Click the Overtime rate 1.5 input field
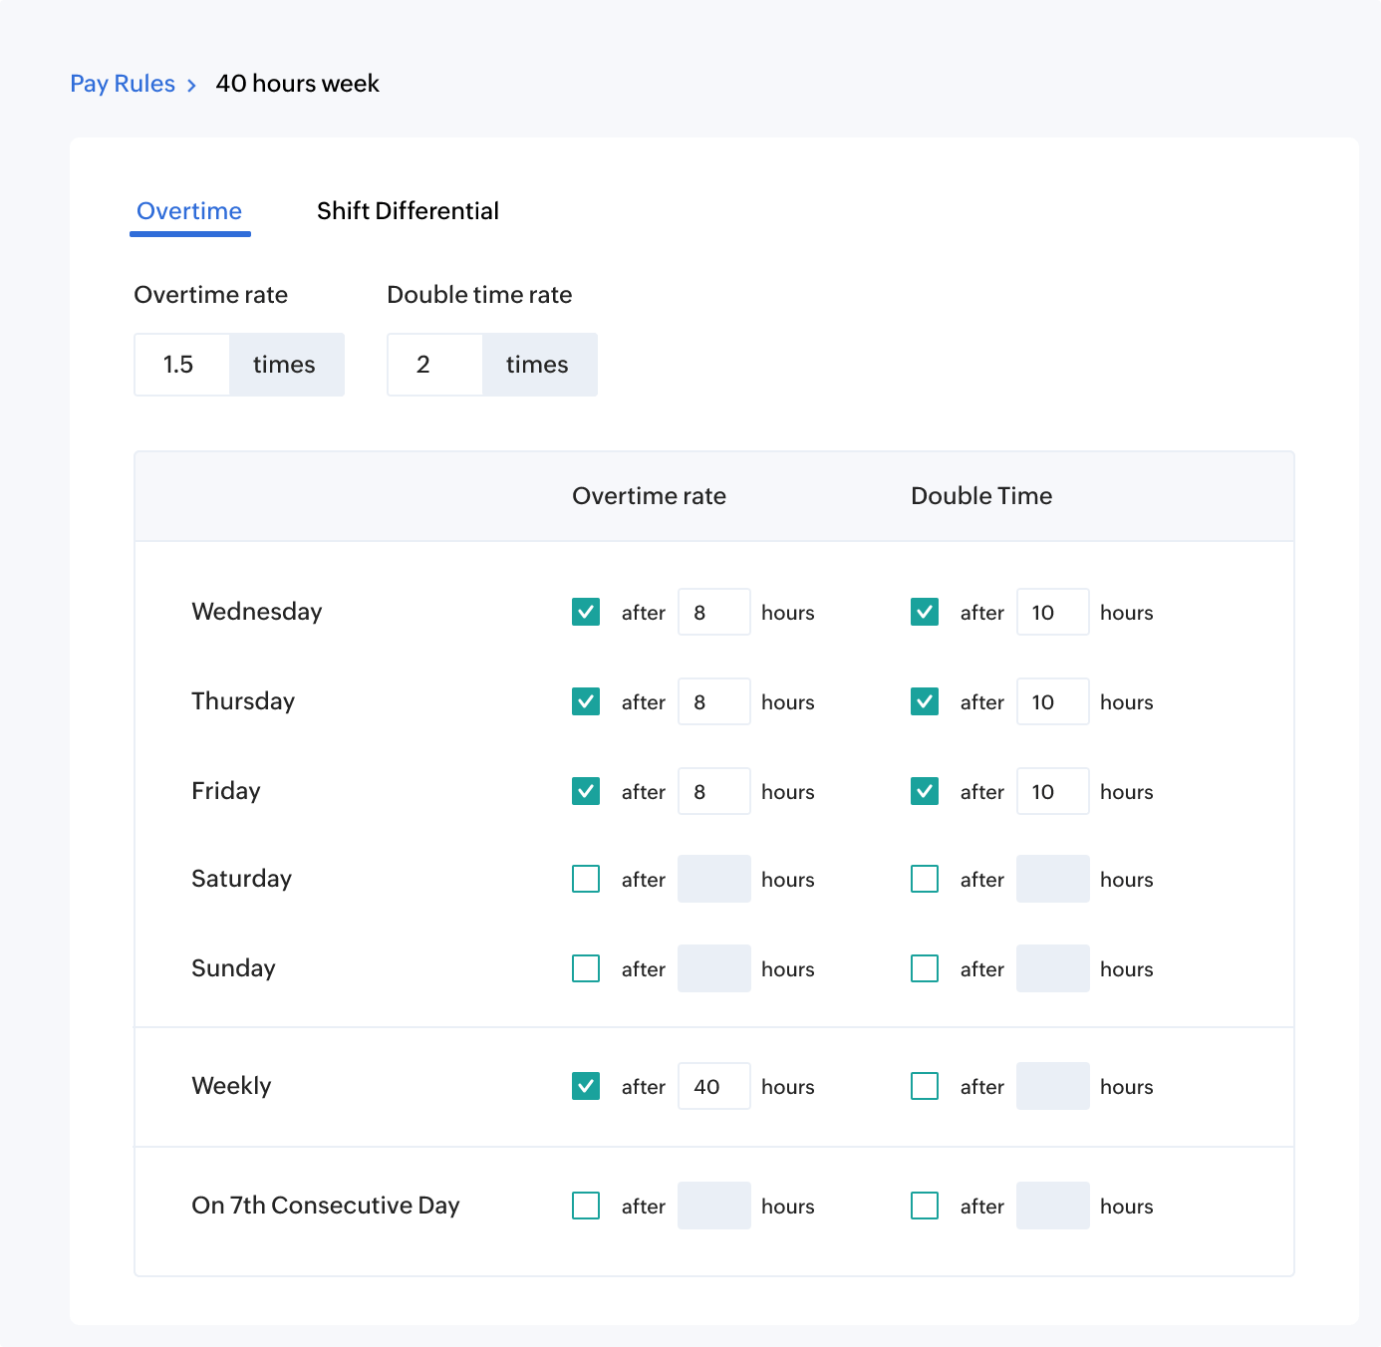 [x=182, y=365]
